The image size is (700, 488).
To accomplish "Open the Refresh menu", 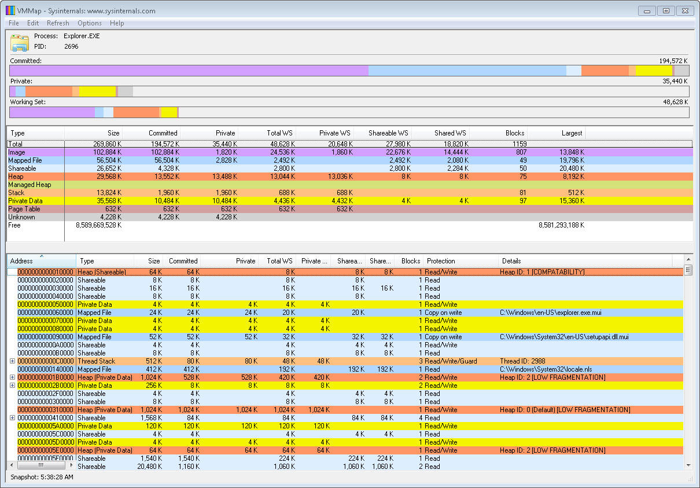I will pos(58,23).
